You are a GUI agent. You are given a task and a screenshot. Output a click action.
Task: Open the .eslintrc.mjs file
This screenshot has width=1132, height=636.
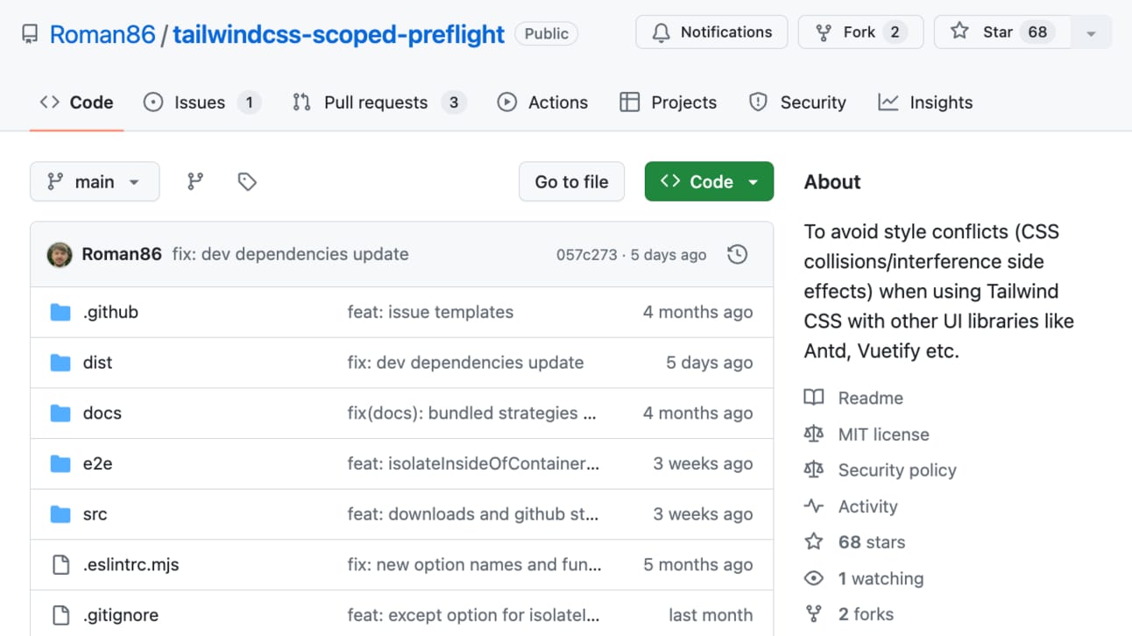point(131,565)
